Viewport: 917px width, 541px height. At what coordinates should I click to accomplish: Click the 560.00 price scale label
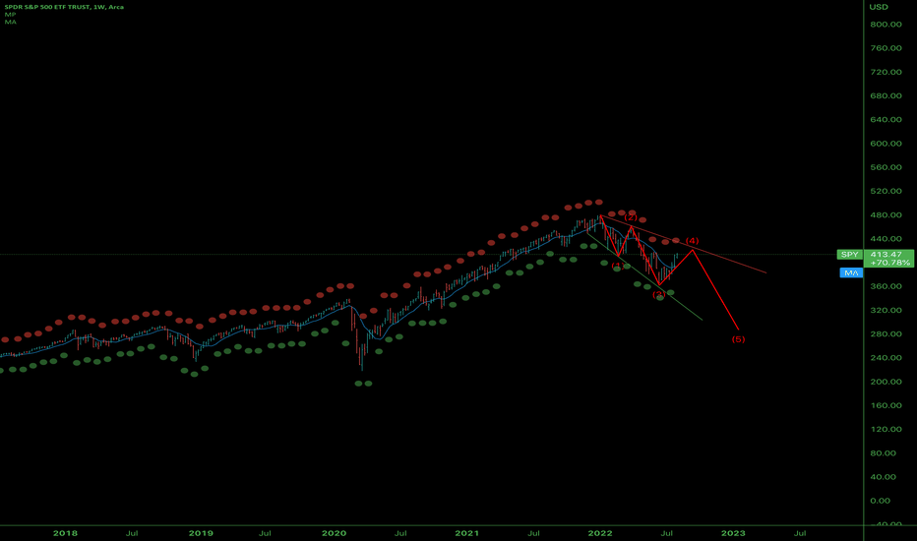click(886, 167)
